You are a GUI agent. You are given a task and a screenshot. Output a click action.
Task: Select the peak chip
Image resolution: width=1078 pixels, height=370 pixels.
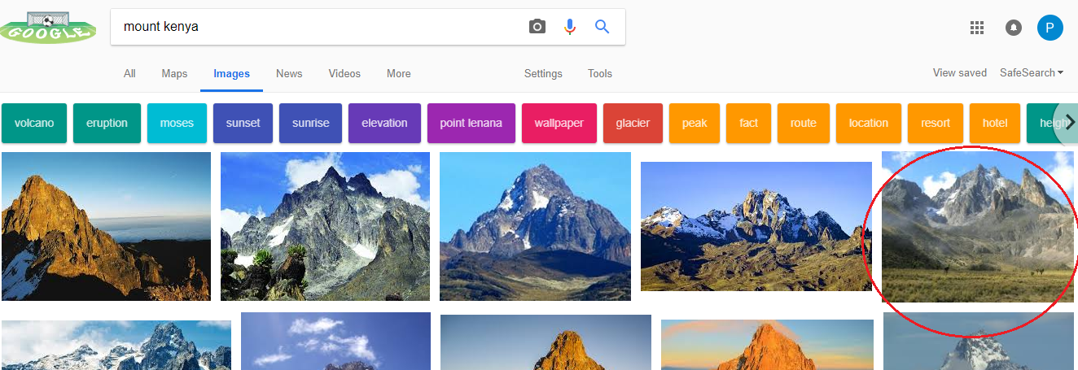click(x=695, y=123)
